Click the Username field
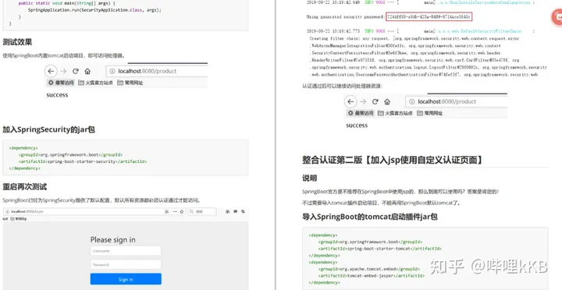This screenshot has width=562, height=290. click(126, 251)
